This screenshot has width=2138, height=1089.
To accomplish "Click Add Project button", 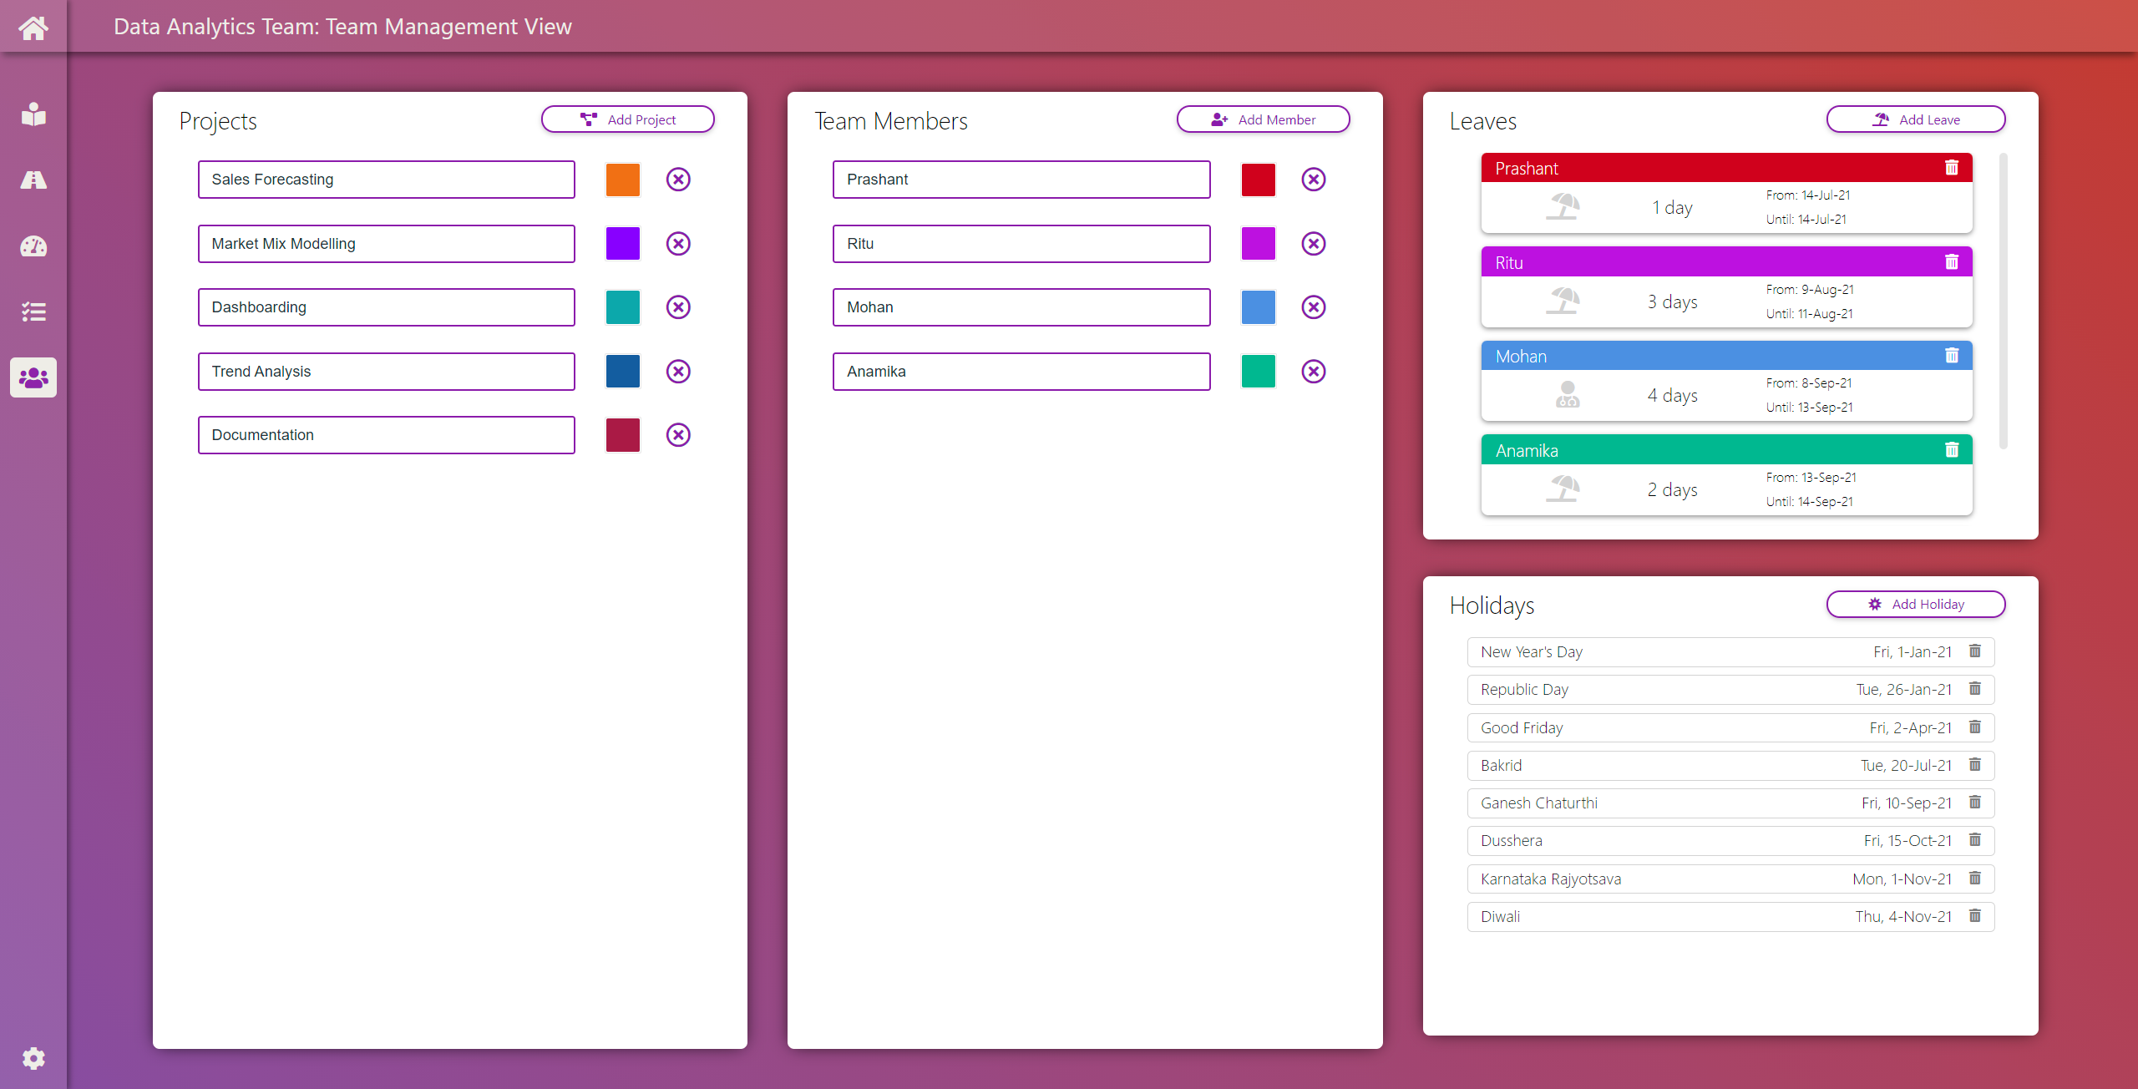I will pyautogui.click(x=627, y=119).
